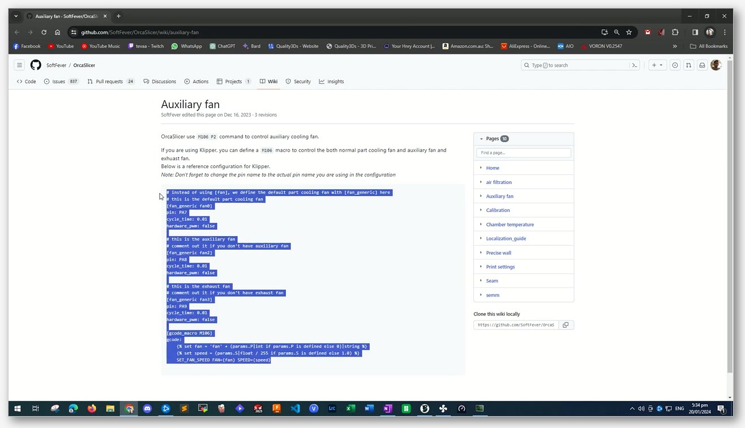
Task: Open the Windows Start menu
Action: pyautogui.click(x=18, y=408)
